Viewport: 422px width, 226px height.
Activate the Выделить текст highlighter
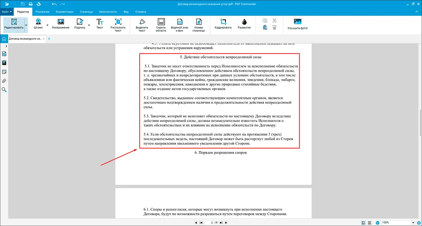tap(142, 25)
